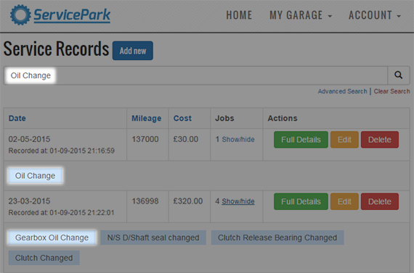Delete the 02-05-2015 service record
Screen dimensions: 414x273
click(380, 140)
